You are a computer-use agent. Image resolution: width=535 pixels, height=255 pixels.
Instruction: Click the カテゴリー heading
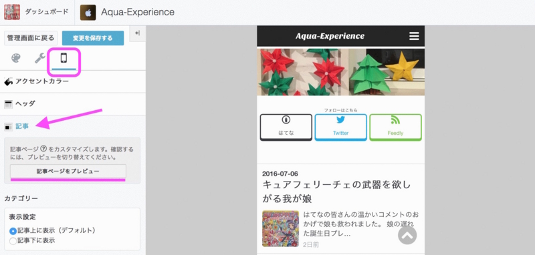point(21,198)
